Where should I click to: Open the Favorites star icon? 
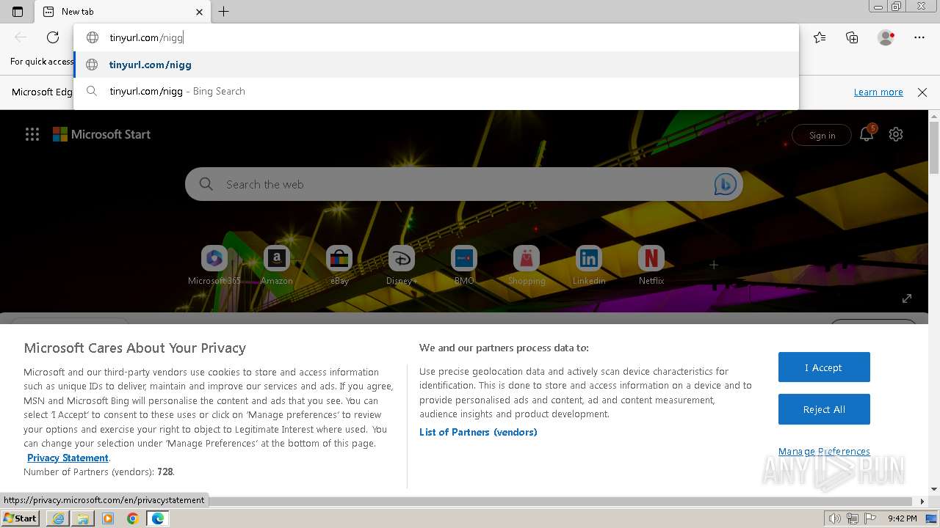coord(820,37)
